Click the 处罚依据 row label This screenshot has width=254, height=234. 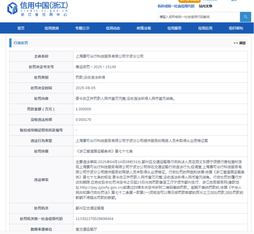pyautogui.click(x=41, y=151)
